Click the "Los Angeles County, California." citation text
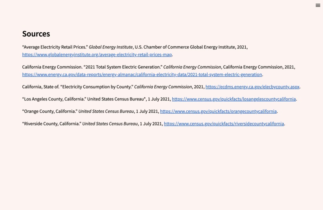This screenshot has width=323, height=210. point(54,99)
